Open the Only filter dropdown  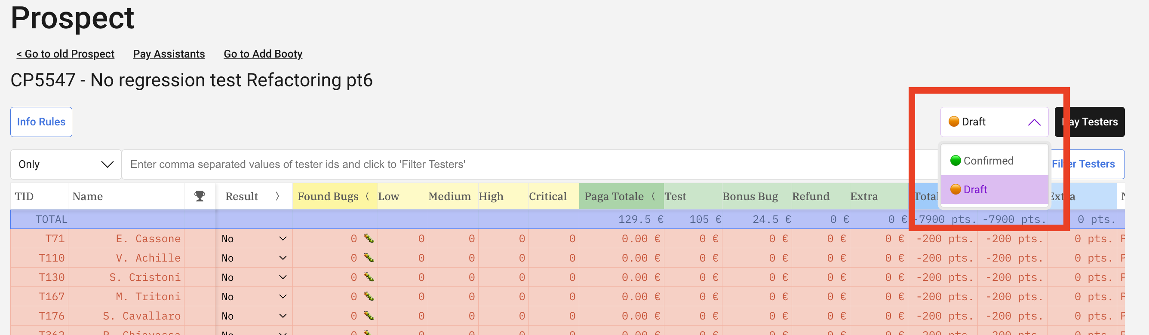click(65, 164)
